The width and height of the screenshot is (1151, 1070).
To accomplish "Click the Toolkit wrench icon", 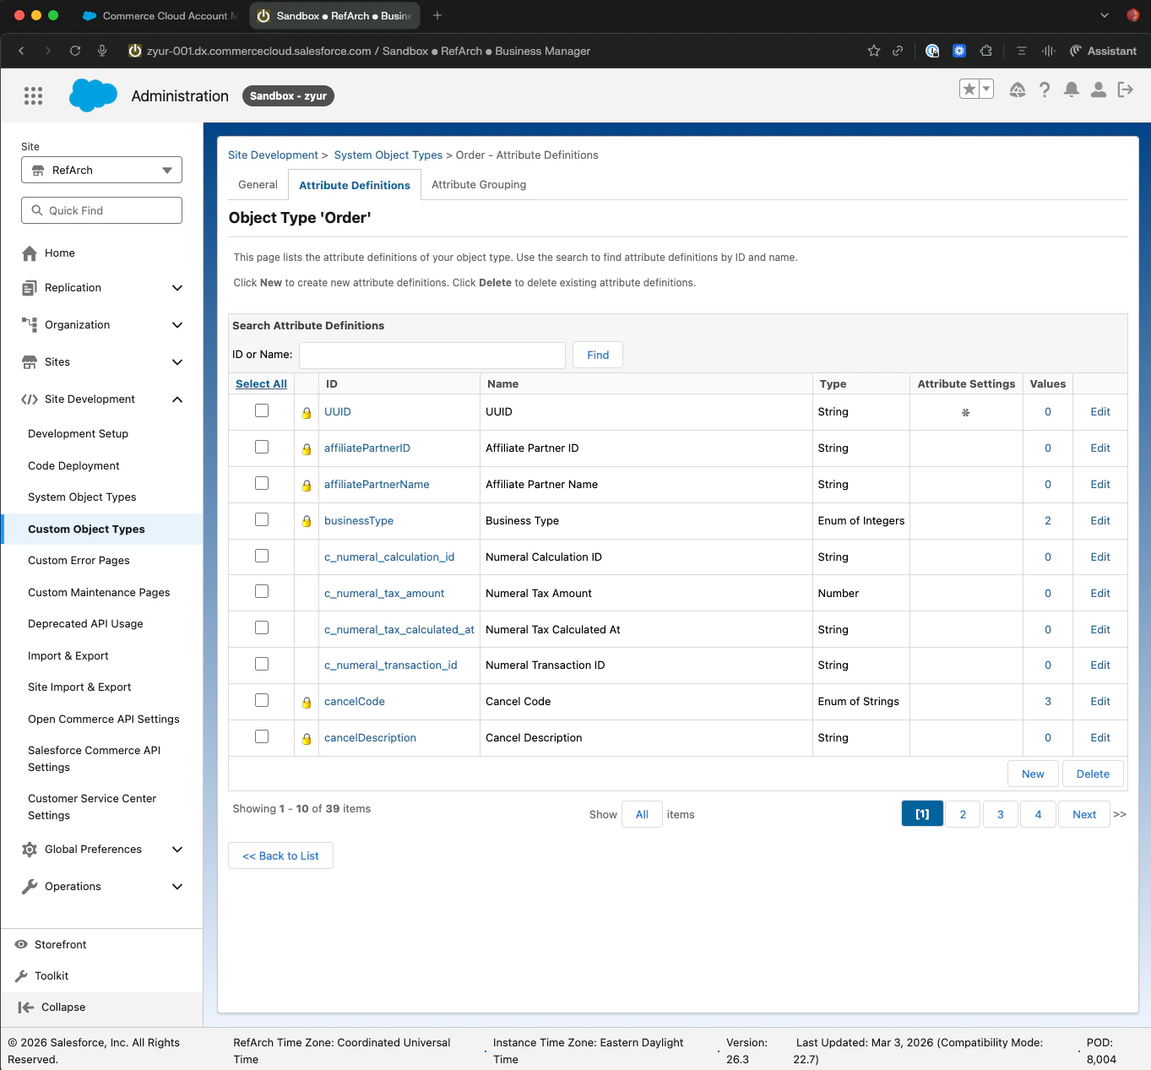I will click(x=21, y=976).
